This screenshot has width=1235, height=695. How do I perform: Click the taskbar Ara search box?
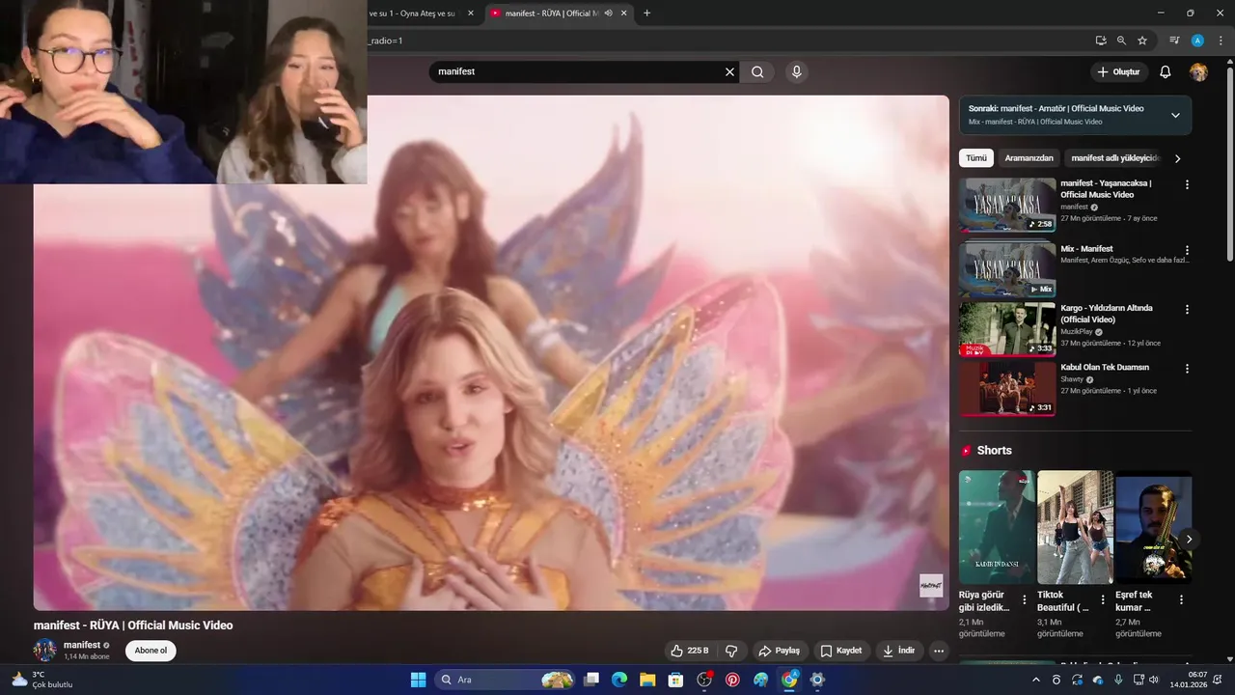[505, 680]
